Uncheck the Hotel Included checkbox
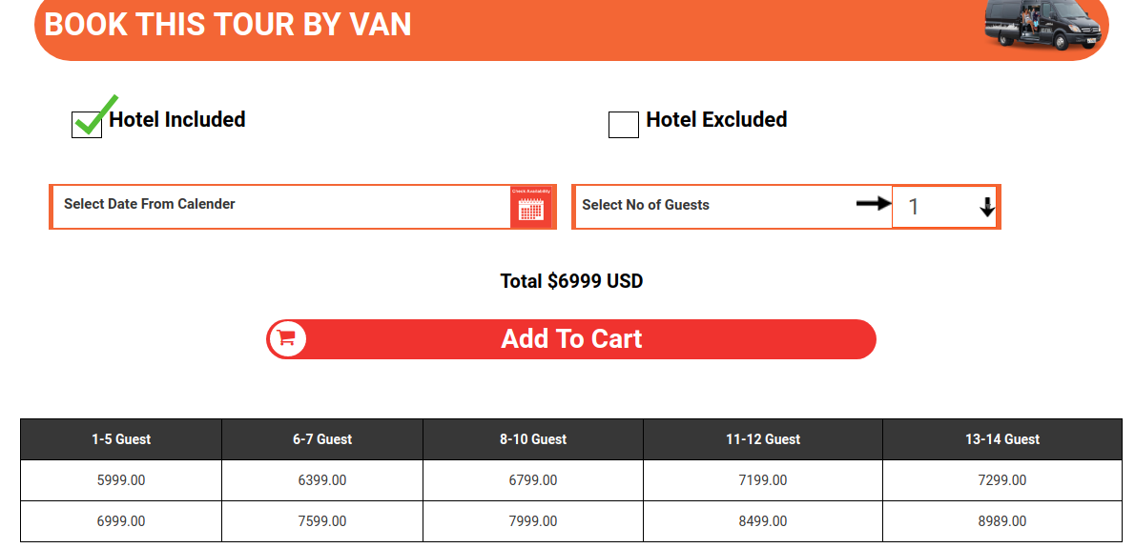Image resolution: width=1135 pixels, height=548 pixels. [x=87, y=125]
